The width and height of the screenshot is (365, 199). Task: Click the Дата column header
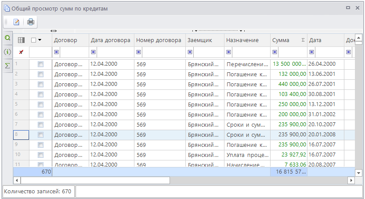tap(315, 40)
